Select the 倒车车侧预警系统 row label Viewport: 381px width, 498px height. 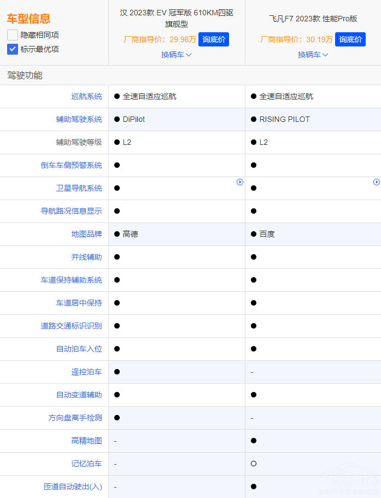[71, 165]
